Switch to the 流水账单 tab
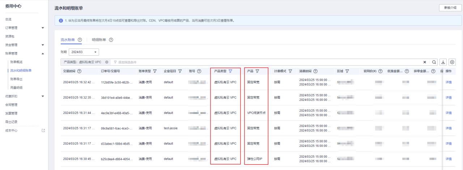Image resolution: width=463 pixels, height=170 pixels. (x=68, y=40)
